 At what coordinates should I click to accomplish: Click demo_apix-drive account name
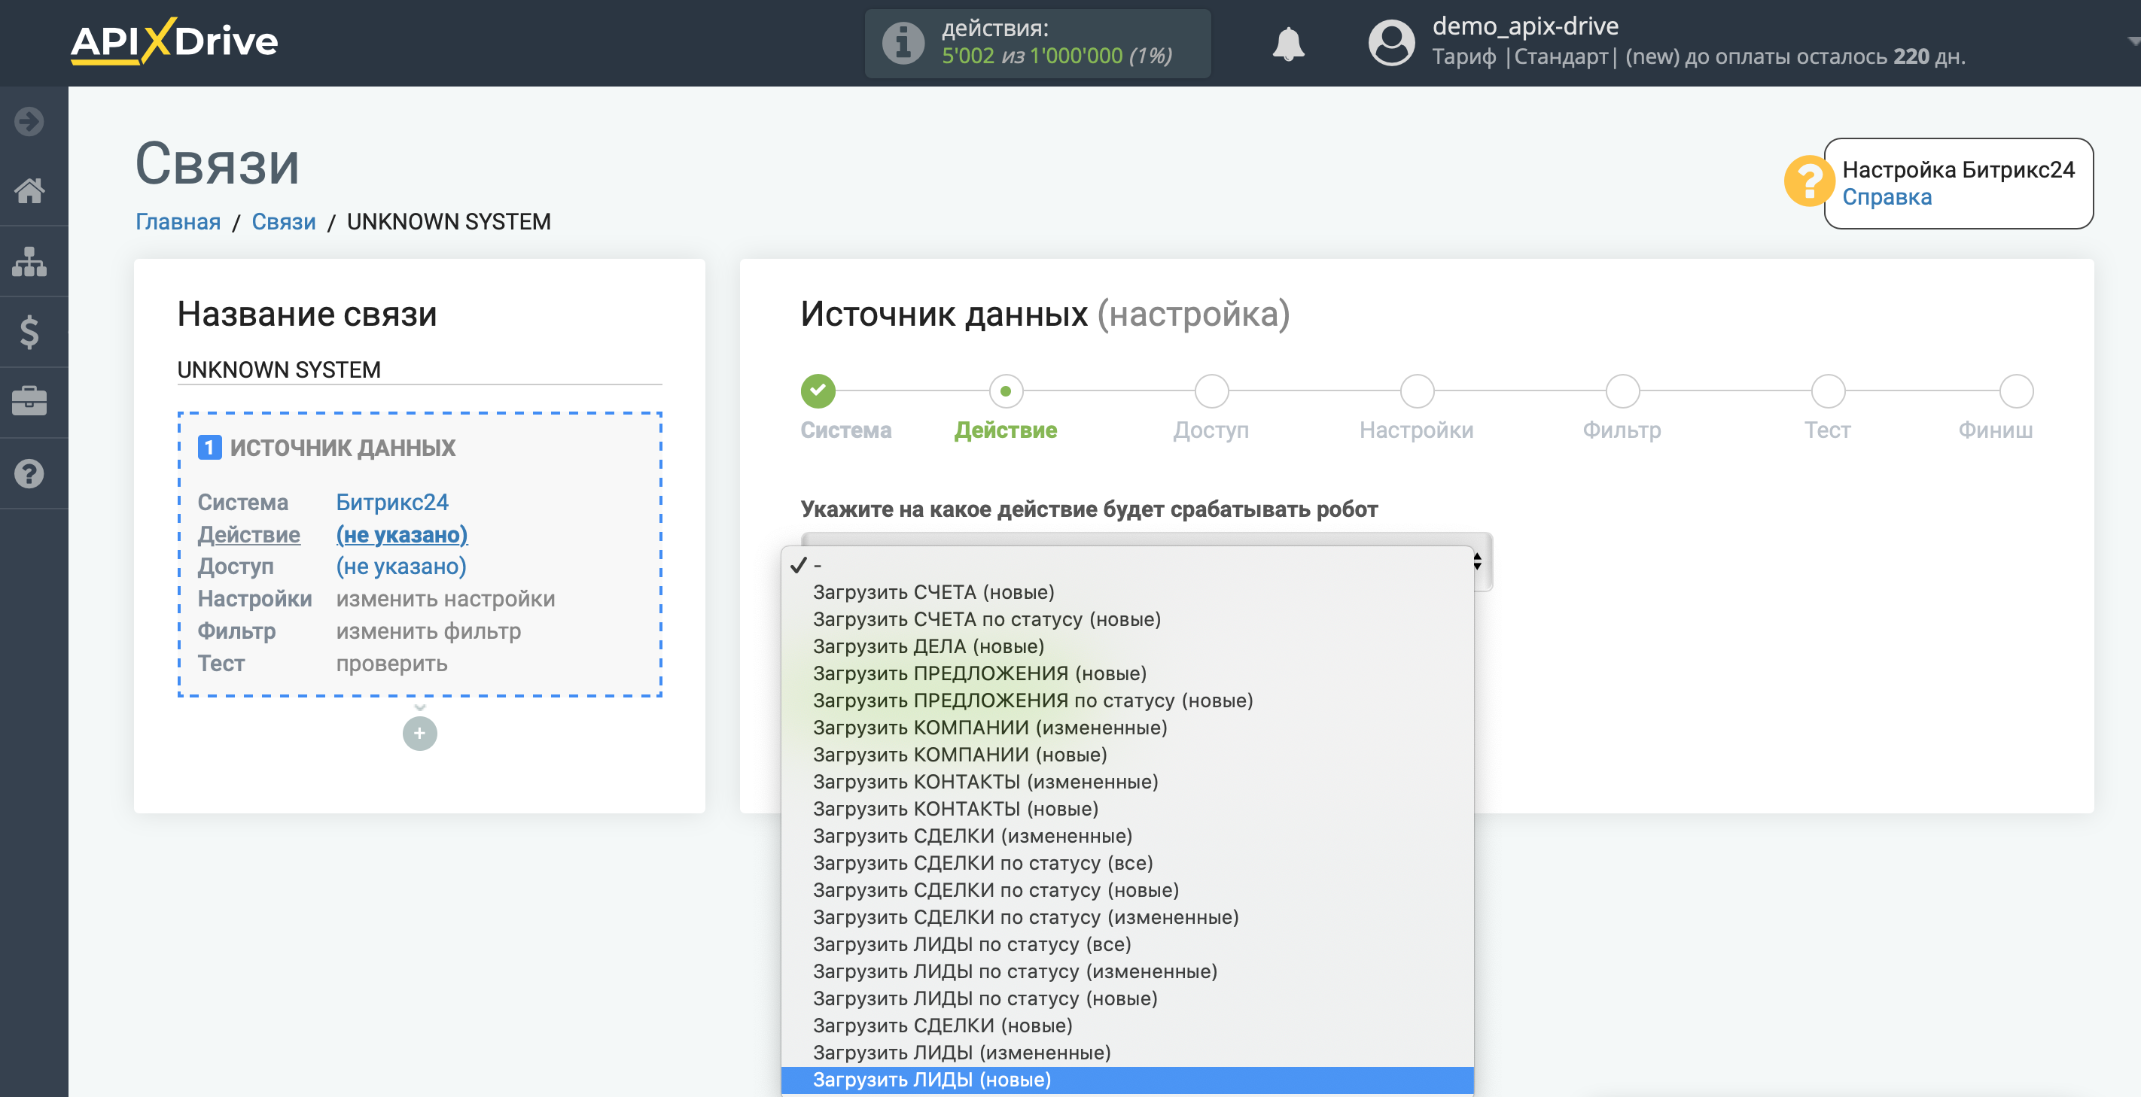pos(1525,26)
